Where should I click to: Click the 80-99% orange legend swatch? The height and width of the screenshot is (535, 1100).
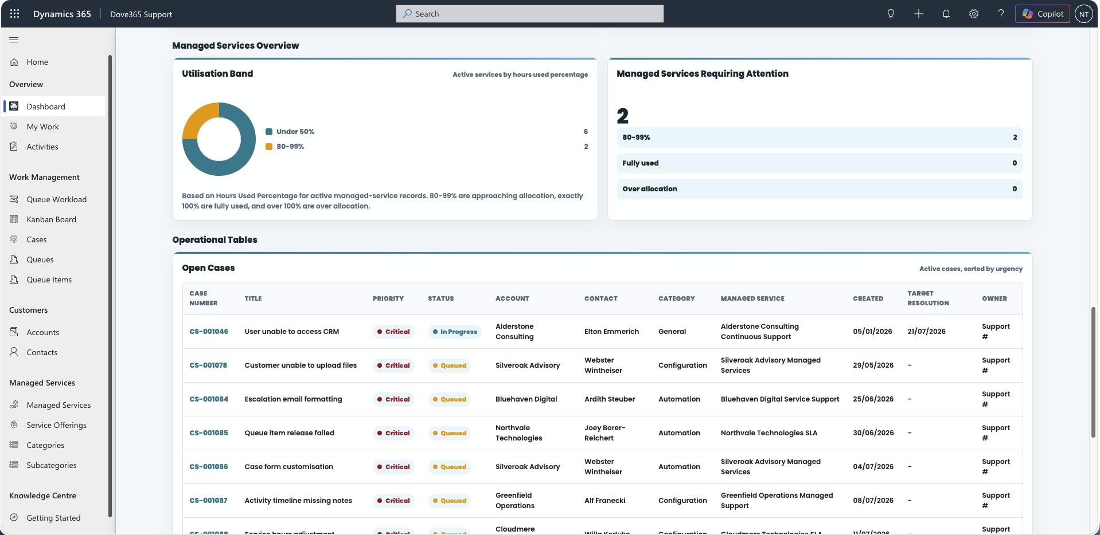coord(269,147)
